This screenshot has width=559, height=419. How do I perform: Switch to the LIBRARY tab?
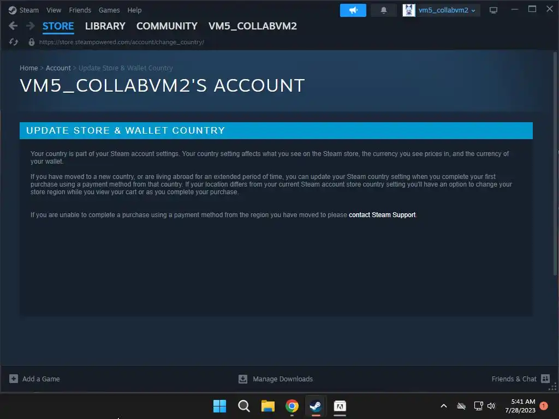pos(105,26)
